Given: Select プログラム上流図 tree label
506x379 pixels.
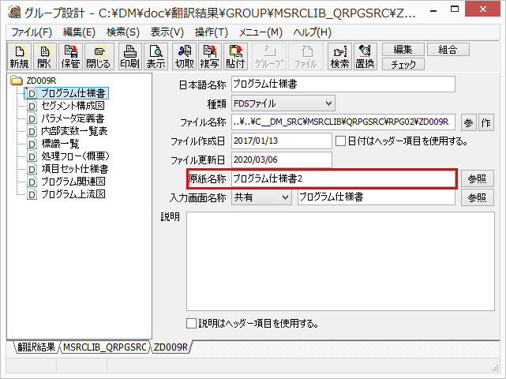Looking at the screenshot, I should pos(73,194).
